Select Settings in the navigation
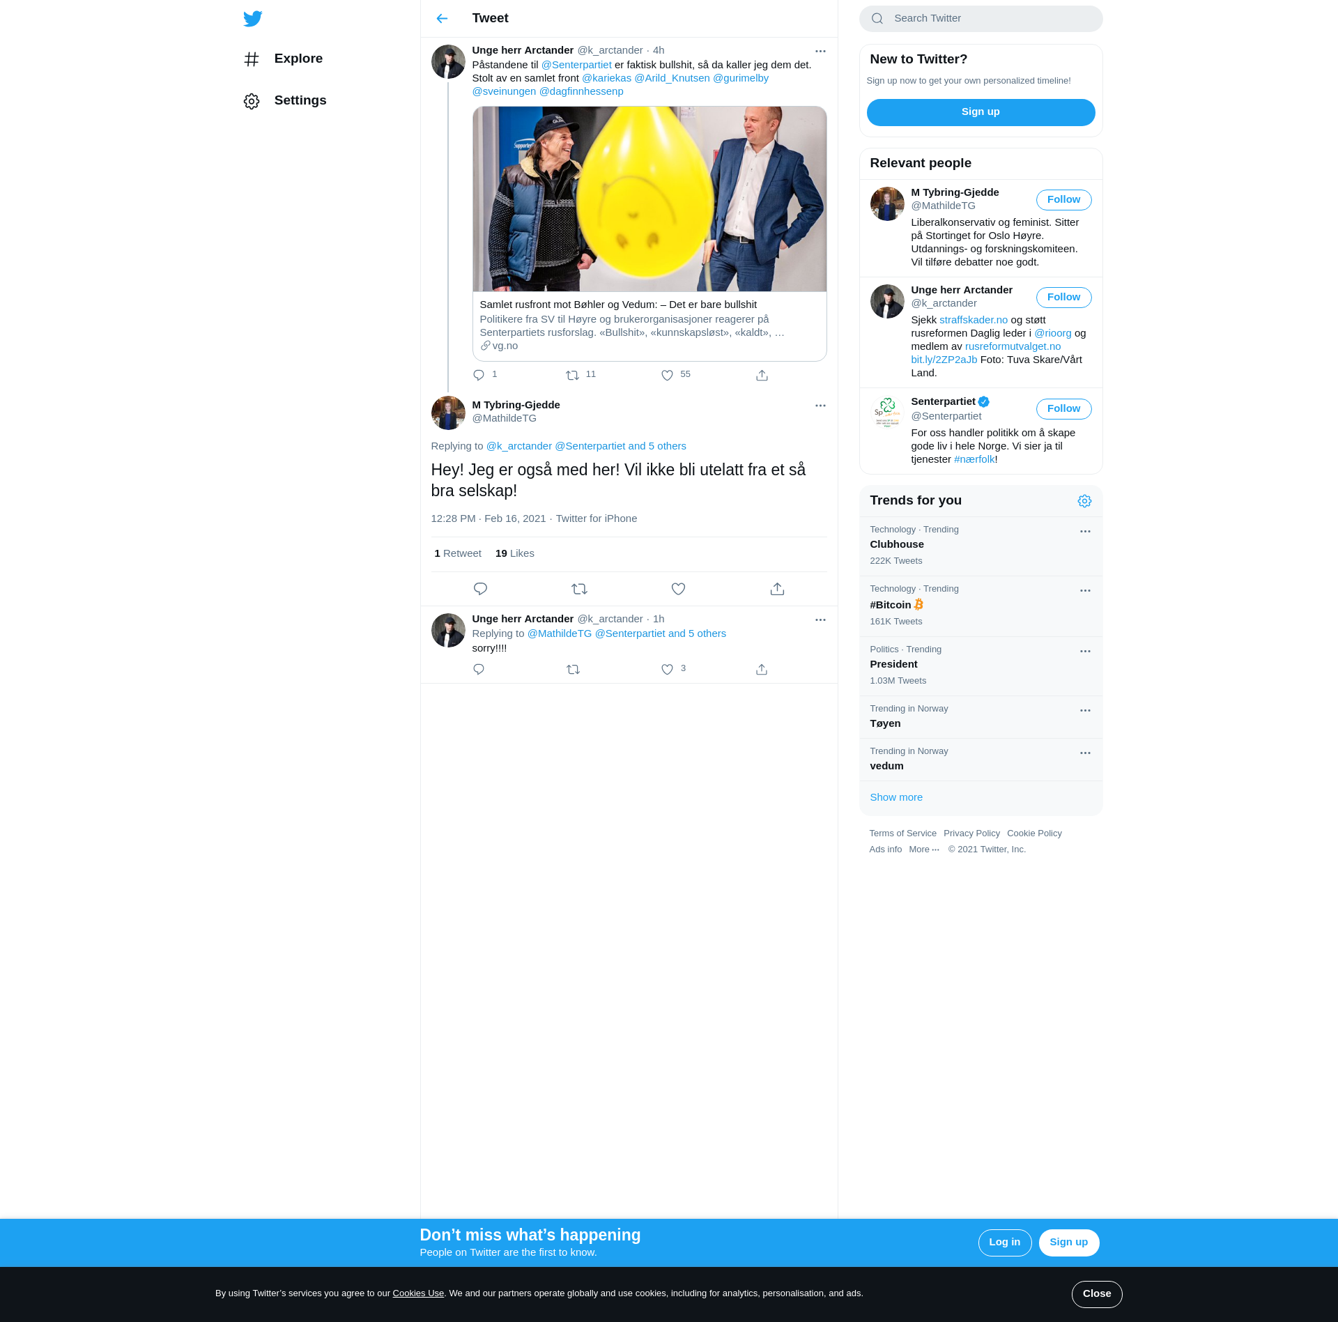This screenshot has width=1338, height=1322. click(x=300, y=100)
